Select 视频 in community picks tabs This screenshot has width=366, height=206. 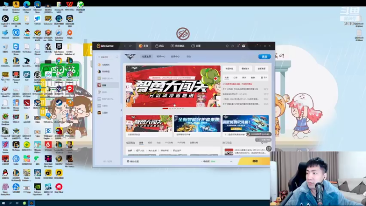pyautogui.click(x=150, y=143)
